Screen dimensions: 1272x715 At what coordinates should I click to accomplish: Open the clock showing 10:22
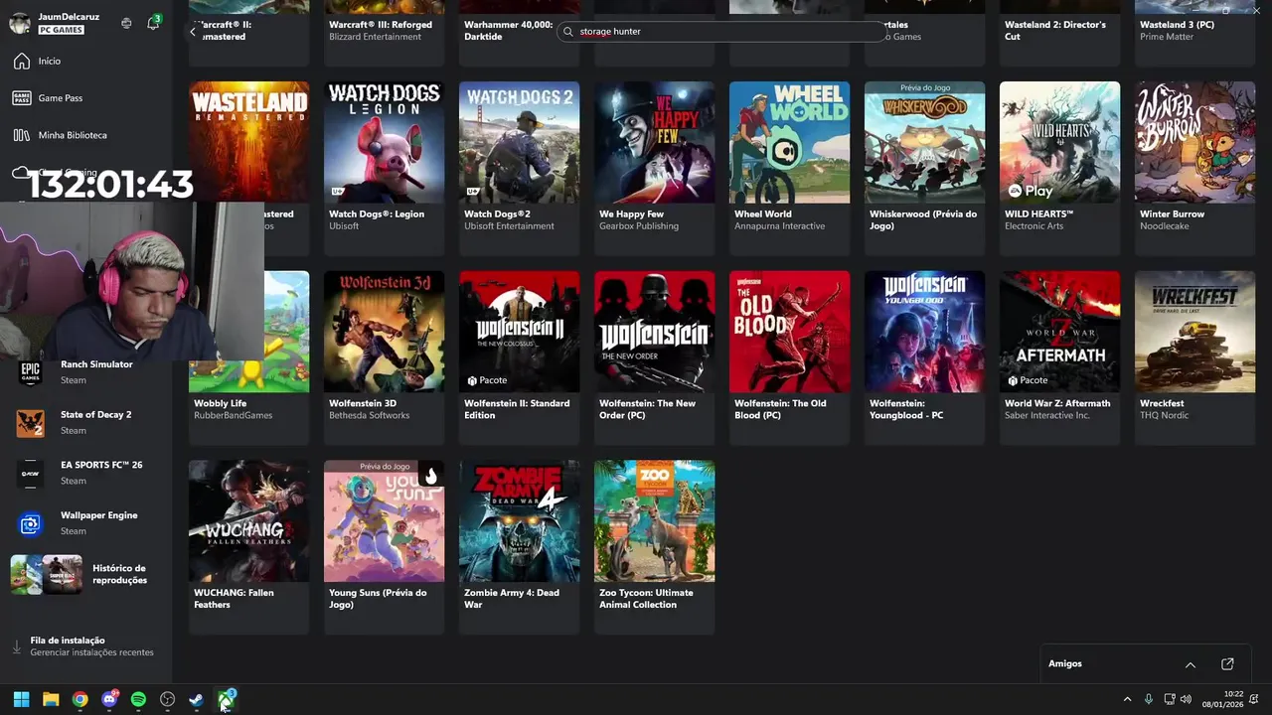click(x=1223, y=699)
